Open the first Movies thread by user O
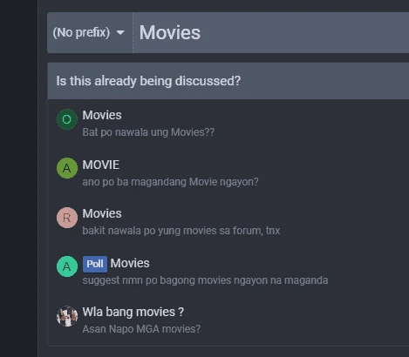Screen dimensions: 409x357 [x=102, y=115]
